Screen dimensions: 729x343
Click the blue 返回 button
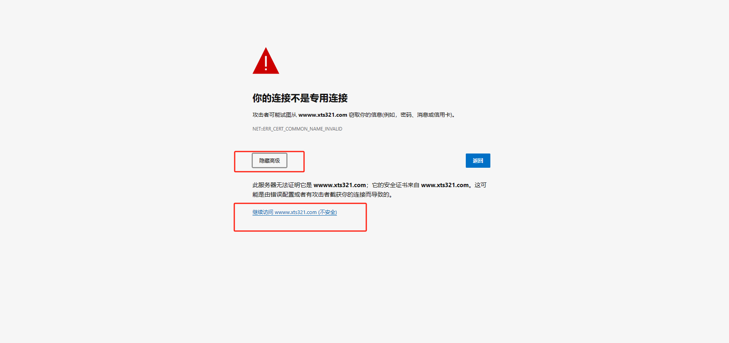[x=478, y=161]
